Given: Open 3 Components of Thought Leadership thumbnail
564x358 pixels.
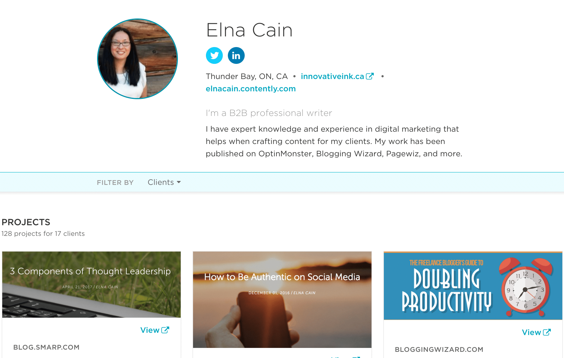Looking at the screenshot, I should coord(91,285).
